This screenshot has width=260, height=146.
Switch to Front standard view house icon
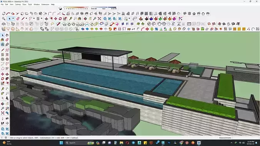point(194,13)
